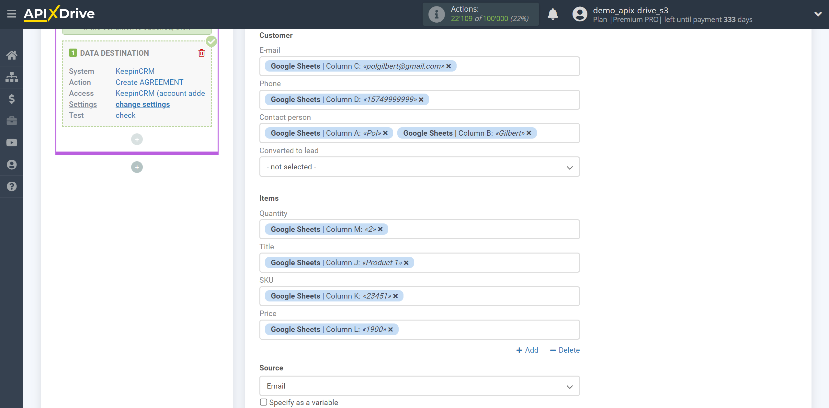
Task: Open profile icon in sidebar
Action: (12, 164)
